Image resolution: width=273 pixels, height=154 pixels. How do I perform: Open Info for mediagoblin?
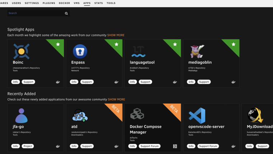[x=191, y=82]
